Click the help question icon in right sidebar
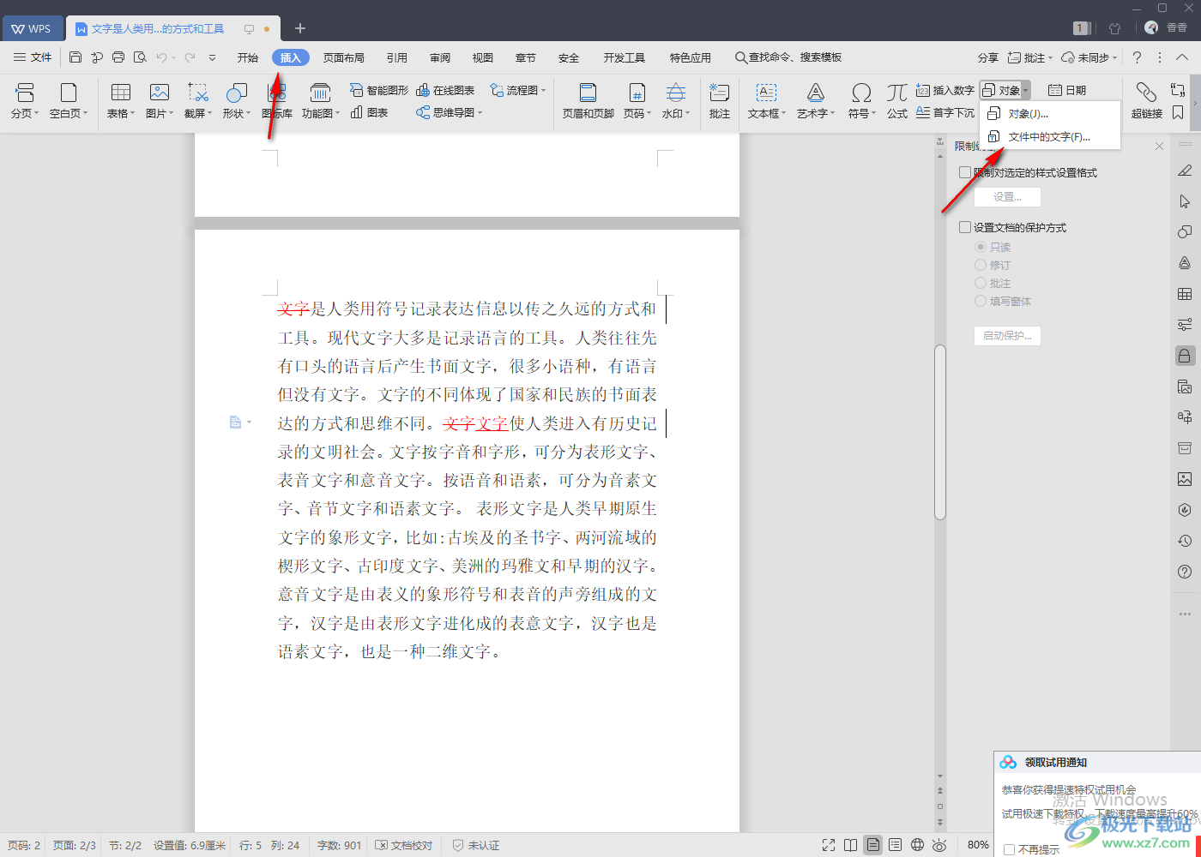 tap(1185, 572)
